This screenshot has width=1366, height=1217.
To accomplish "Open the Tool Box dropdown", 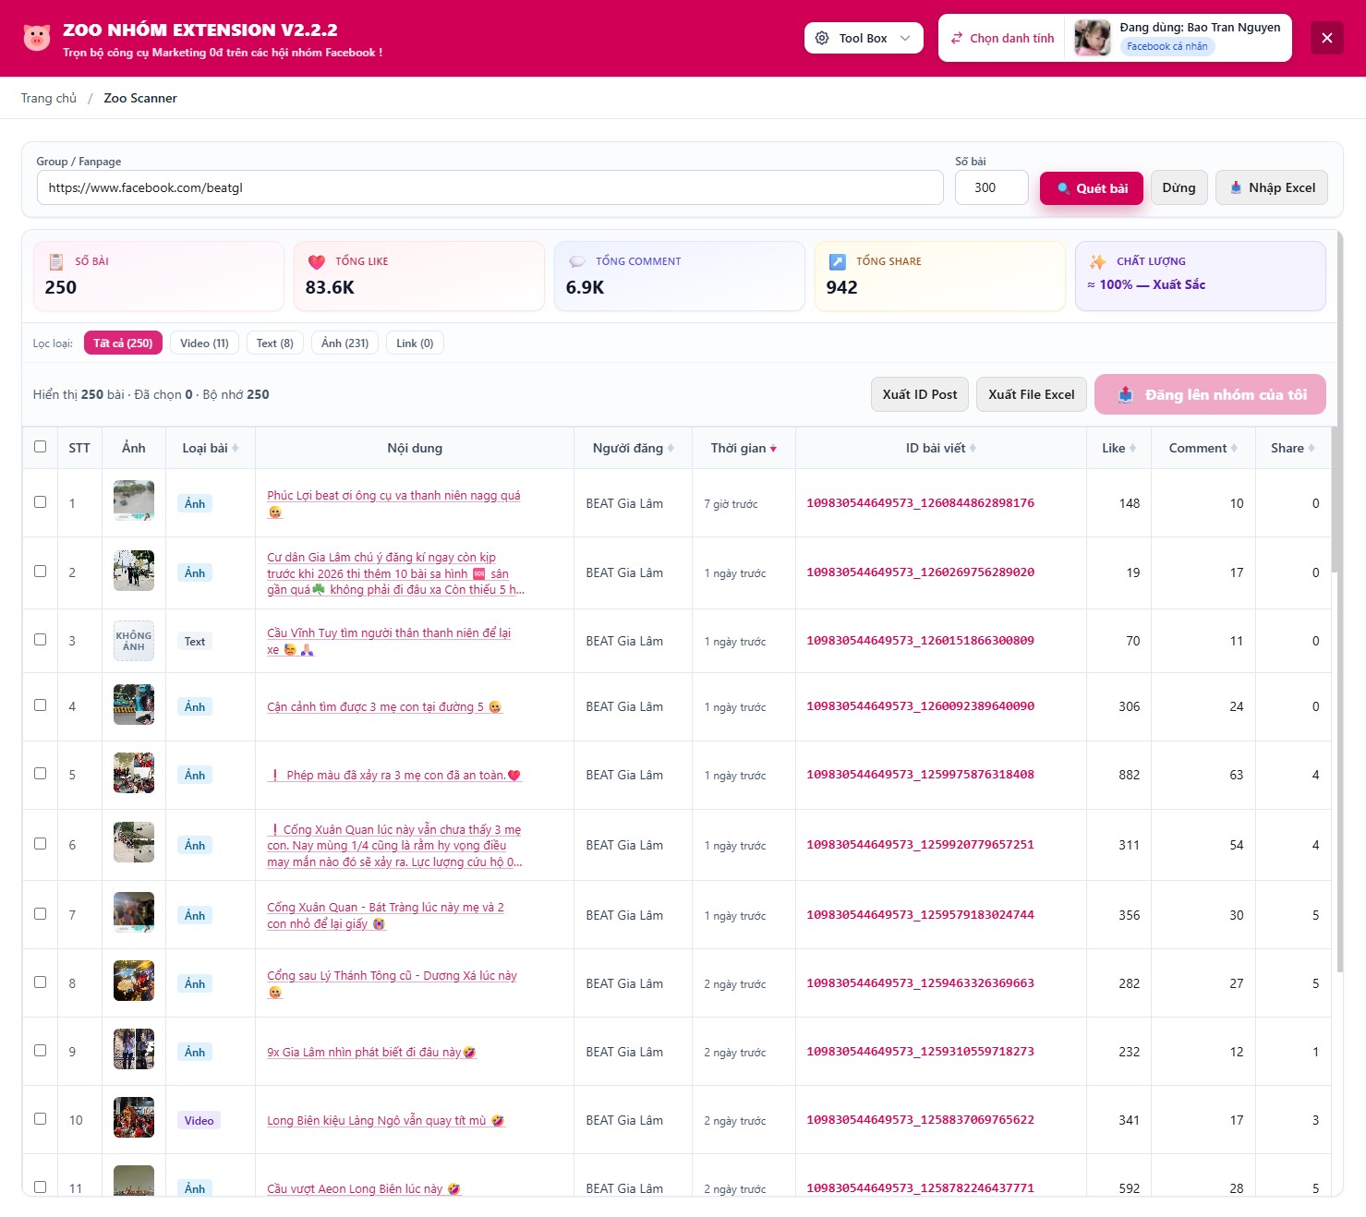I will (x=863, y=38).
